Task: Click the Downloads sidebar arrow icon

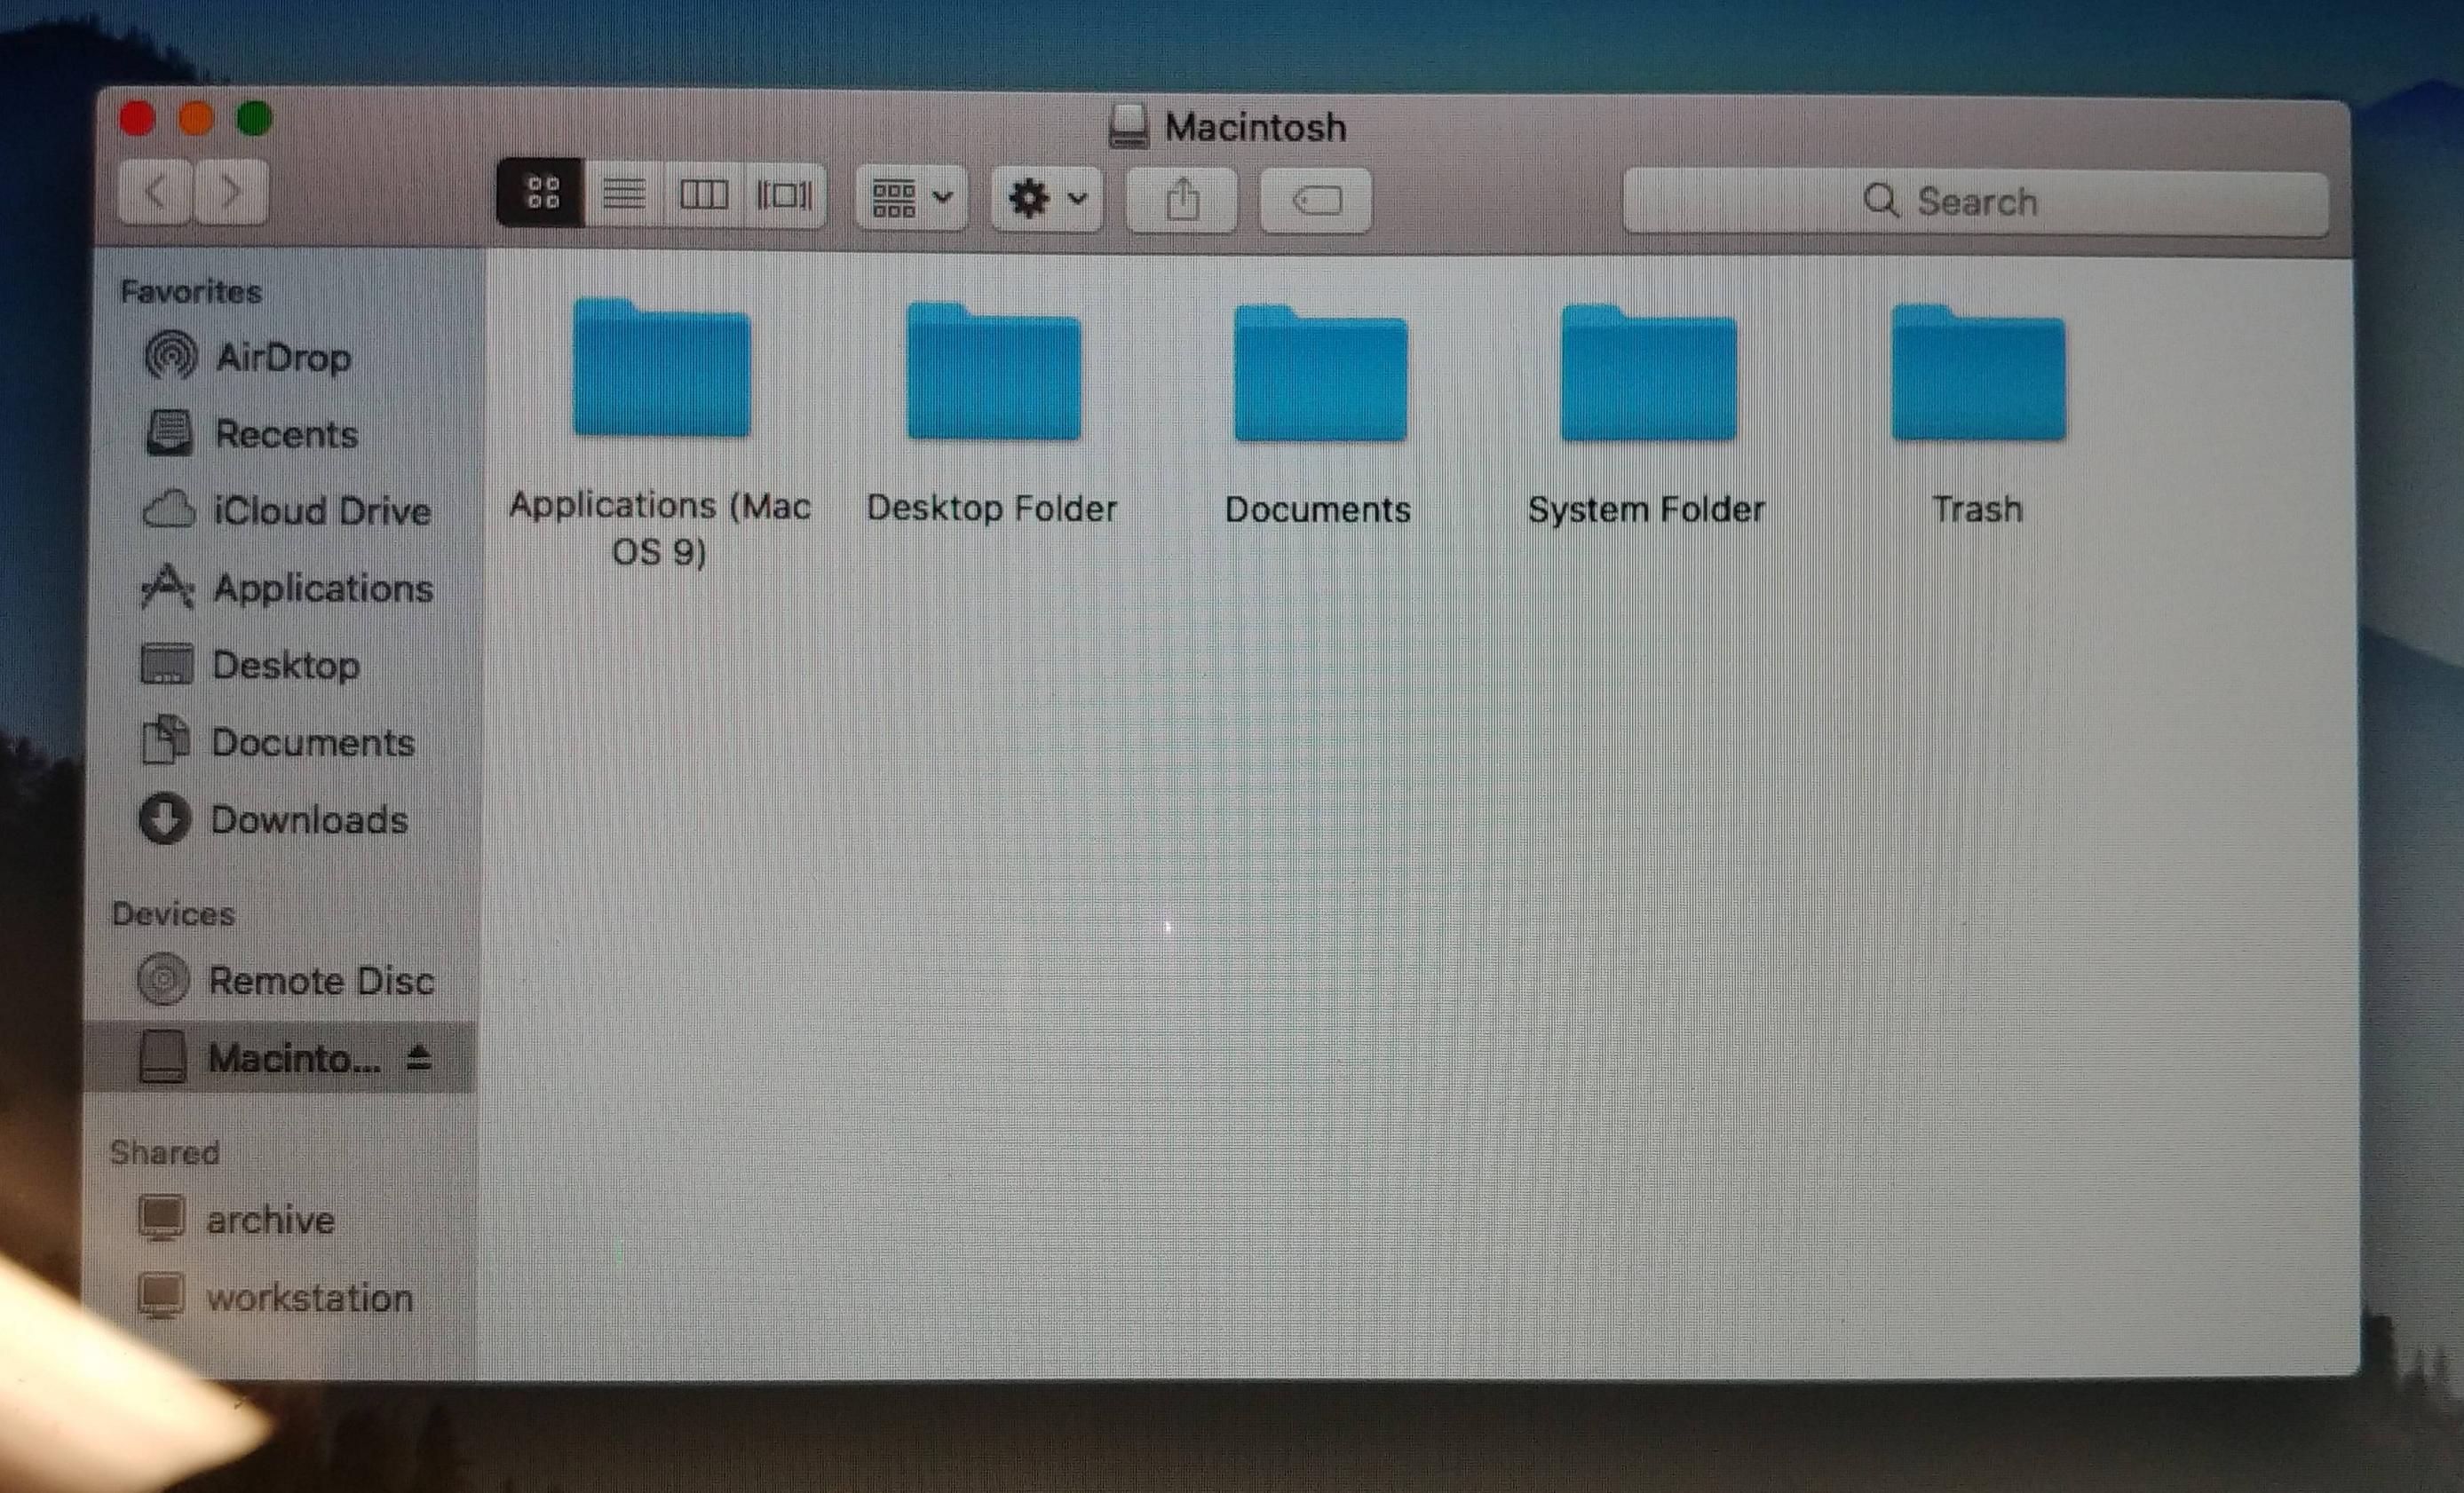Action: [x=164, y=819]
